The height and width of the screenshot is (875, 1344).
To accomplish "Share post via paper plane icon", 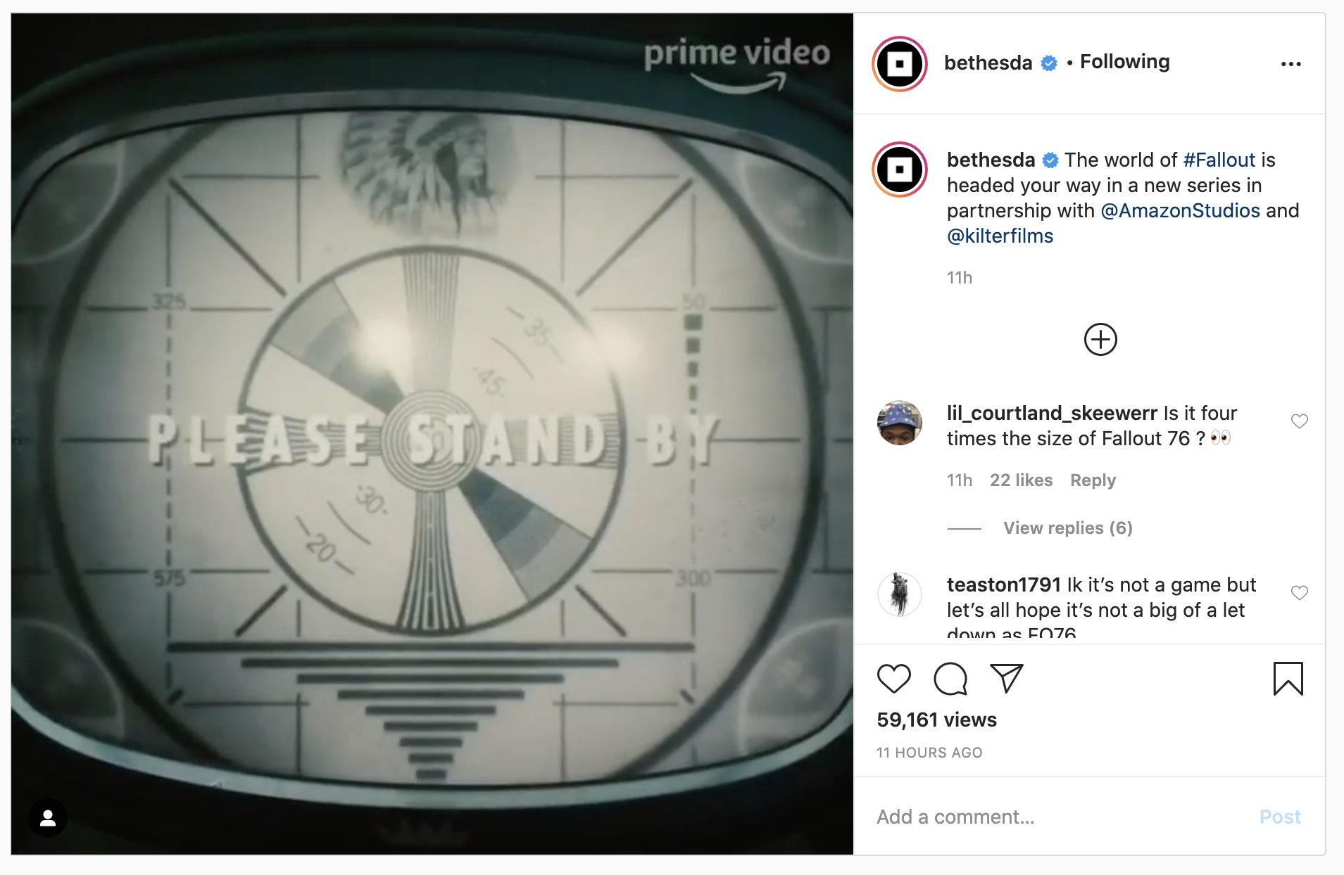I will tap(1006, 678).
